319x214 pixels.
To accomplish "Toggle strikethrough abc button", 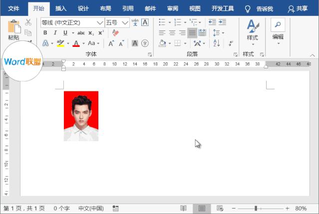I will (x=81, y=33).
